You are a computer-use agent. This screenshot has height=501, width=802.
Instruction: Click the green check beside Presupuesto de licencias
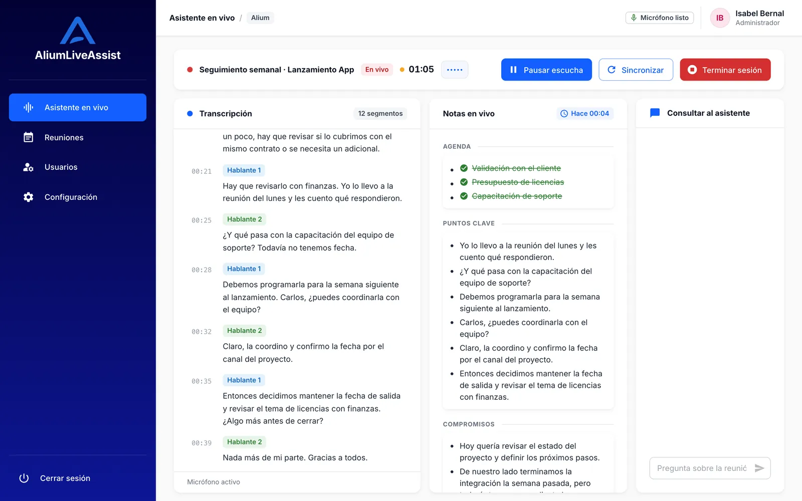click(x=464, y=182)
